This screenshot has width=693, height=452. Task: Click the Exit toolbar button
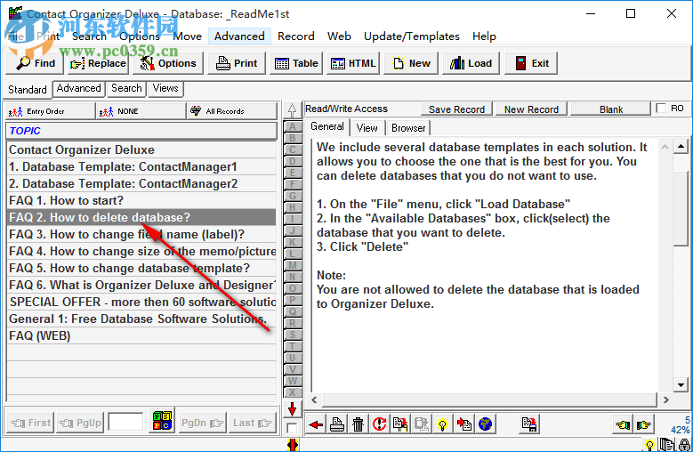[x=531, y=63]
